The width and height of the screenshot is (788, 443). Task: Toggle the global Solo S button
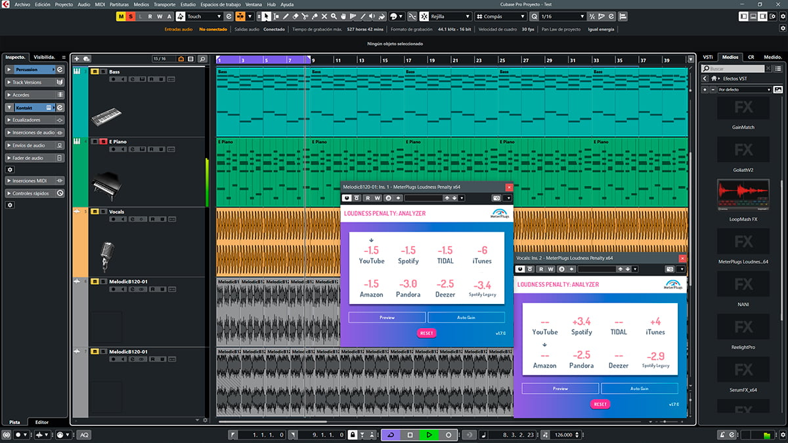(131, 16)
